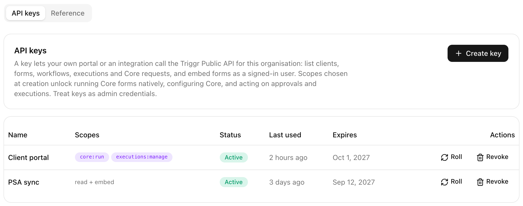This screenshot has width=523, height=206.
Task: Open the Reference tab
Action: tap(68, 13)
